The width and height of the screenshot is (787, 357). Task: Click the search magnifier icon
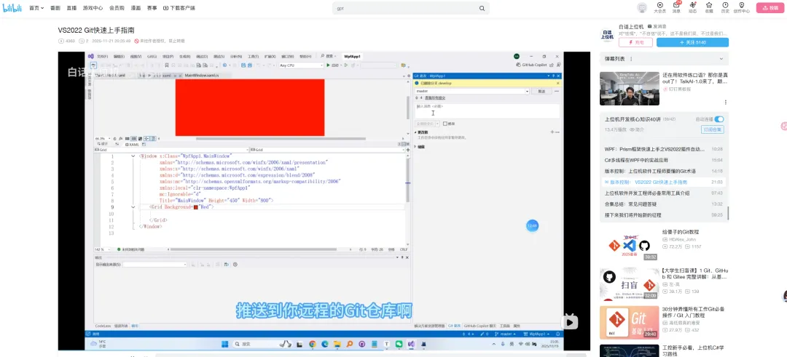tap(482, 9)
